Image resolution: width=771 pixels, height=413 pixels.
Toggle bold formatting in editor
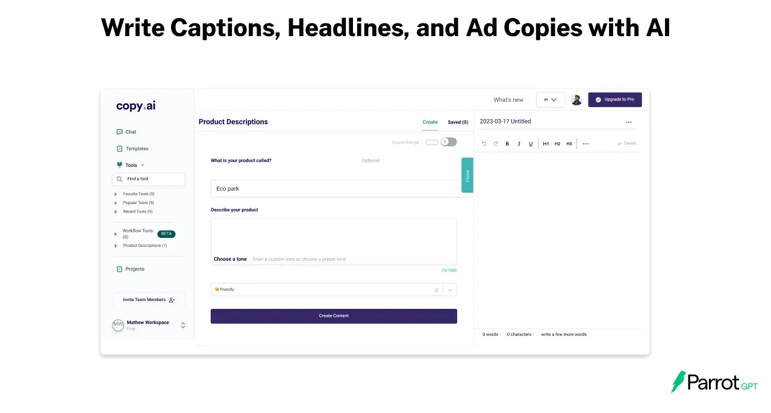point(507,144)
